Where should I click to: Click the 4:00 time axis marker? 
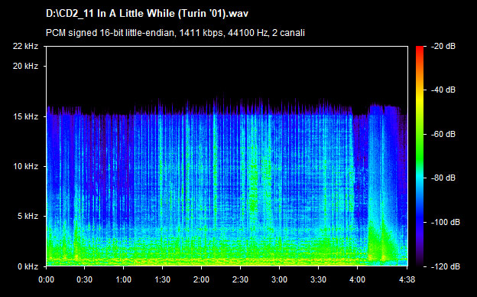tap(357, 279)
